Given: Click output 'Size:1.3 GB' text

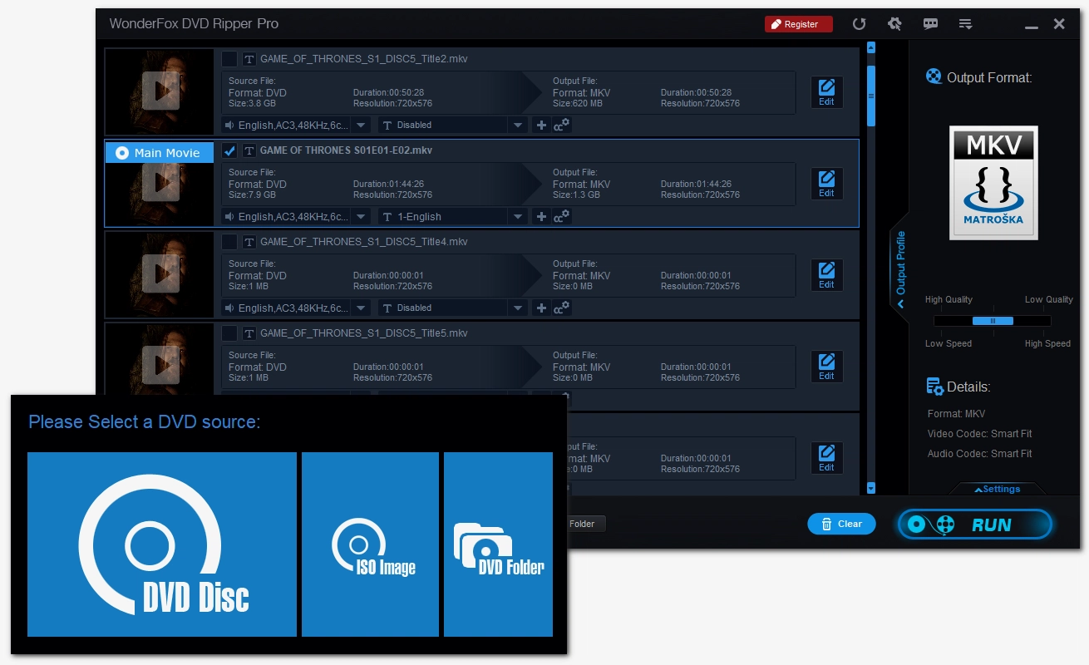Looking at the screenshot, I should click(x=576, y=195).
